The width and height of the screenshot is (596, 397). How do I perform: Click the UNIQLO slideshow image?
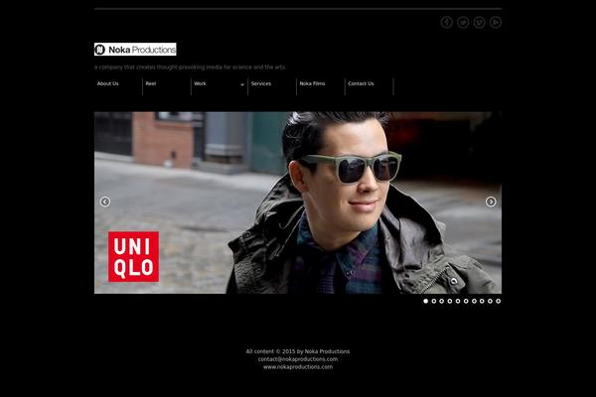pyautogui.click(x=298, y=202)
